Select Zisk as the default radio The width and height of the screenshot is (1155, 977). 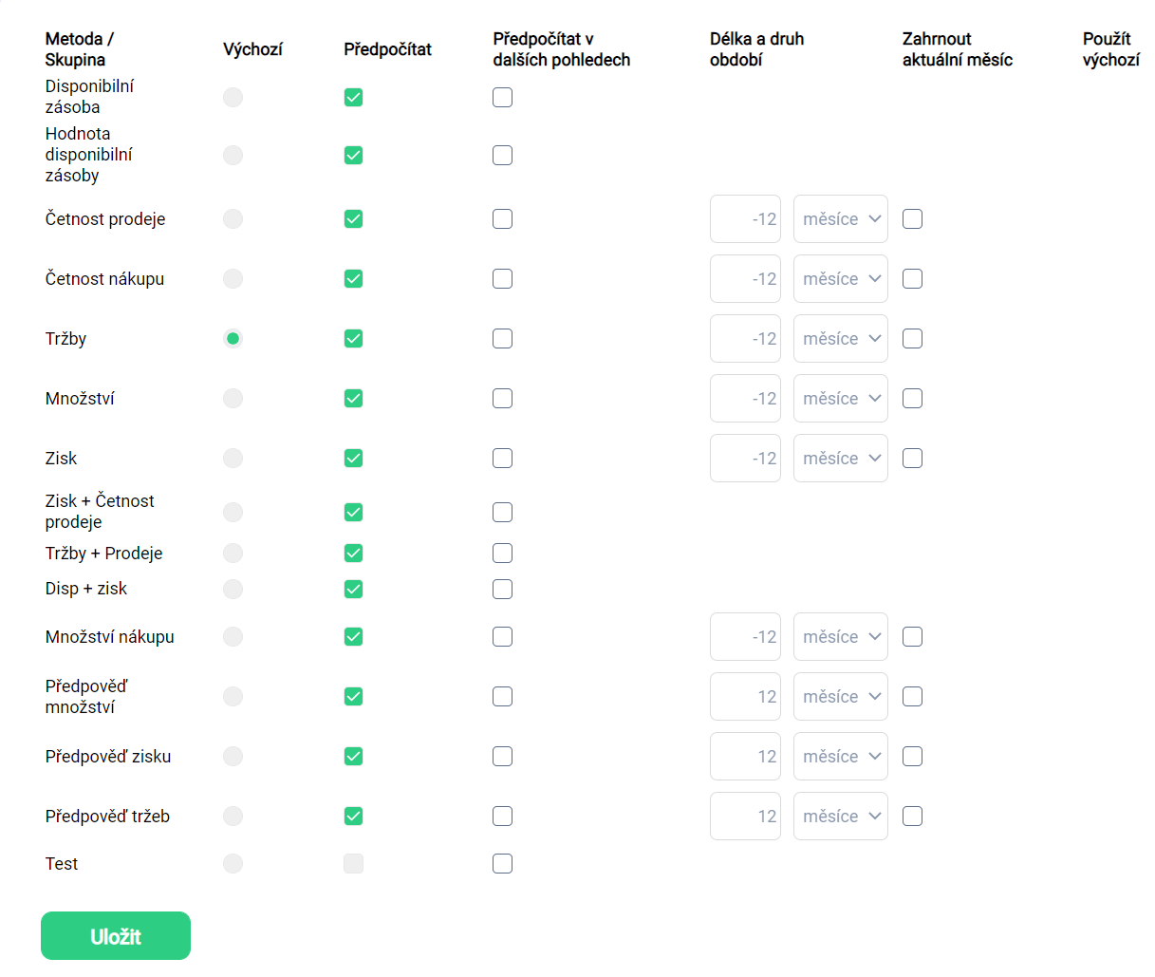233,459
